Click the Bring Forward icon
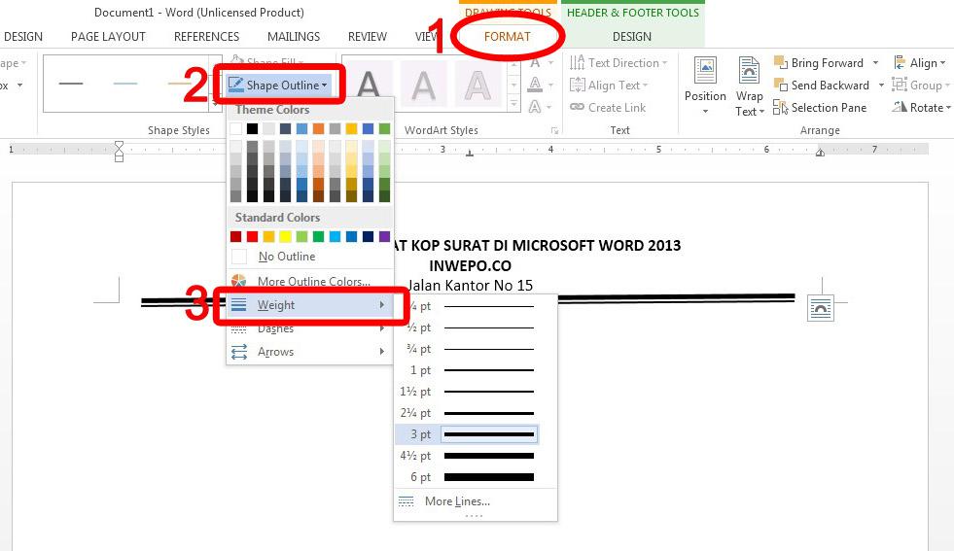 click(781, 62)
